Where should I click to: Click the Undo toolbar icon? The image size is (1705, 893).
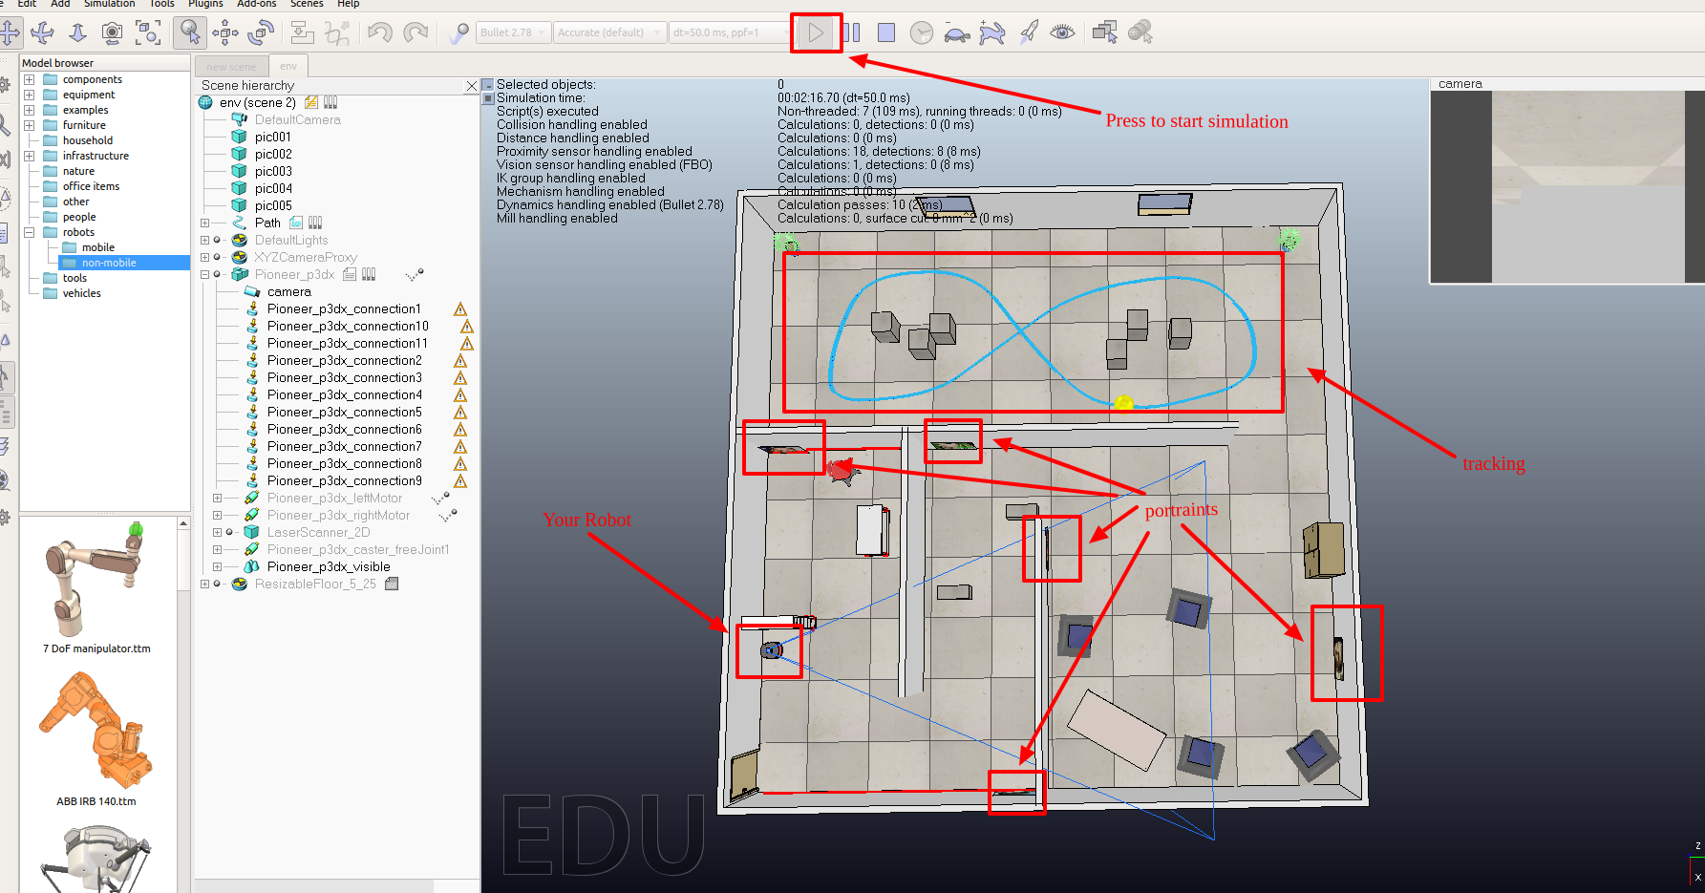379,32
